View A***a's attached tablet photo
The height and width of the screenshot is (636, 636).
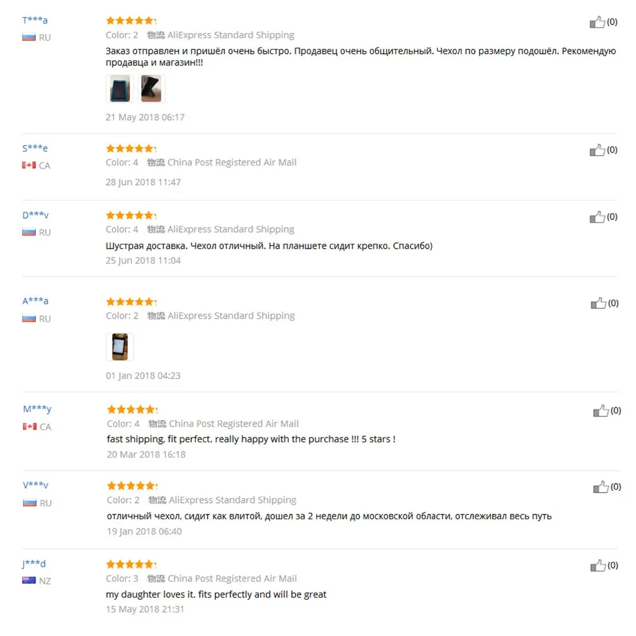(120, 347)
